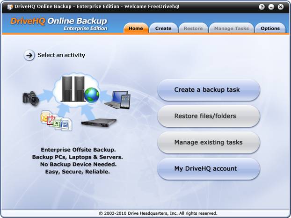Viewport: 291px width, 218px height.
Task: Minimize the DriveHQ window
Action: pyautogui.click(x=271, y=7)
